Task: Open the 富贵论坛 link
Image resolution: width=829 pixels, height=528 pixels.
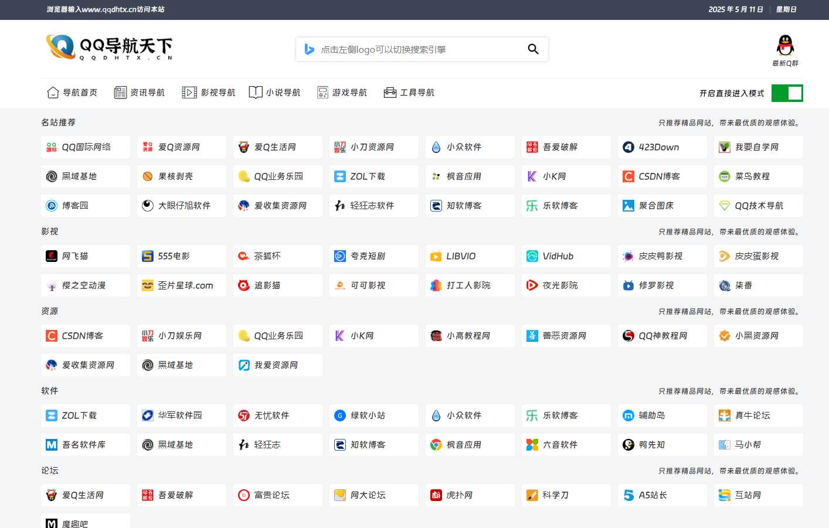Action: [278, 495]
